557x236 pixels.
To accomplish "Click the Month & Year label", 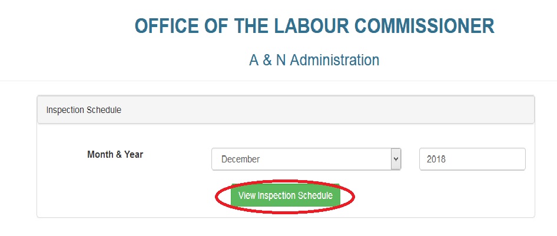I will 115,155.
